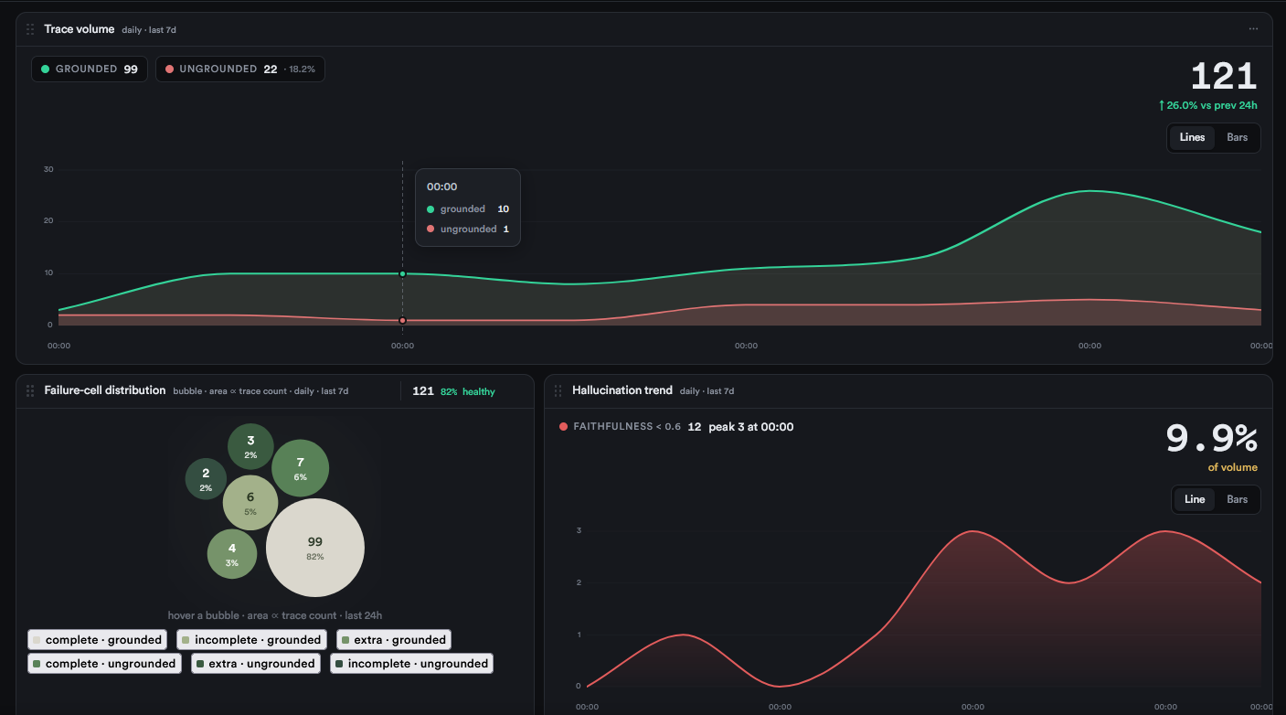Grab the Trace volume panel drag handle
Image resolution: width=1286 pixels, height=715 pixels.
click(30, 29)
